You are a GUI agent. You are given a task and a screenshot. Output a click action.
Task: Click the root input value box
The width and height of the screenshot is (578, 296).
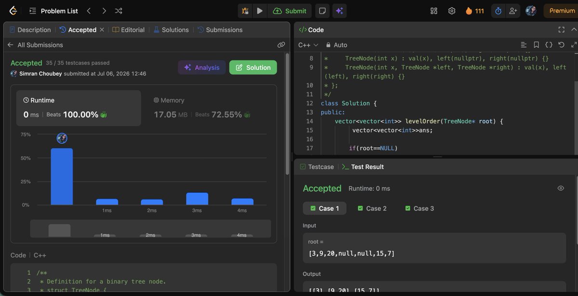point(434,248)
